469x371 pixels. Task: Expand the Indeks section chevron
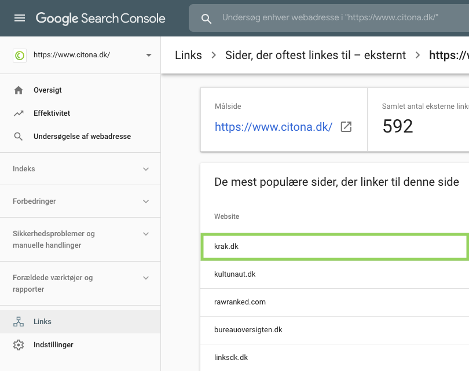pyautogui.click(x=146, y=169)
